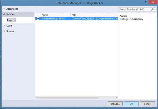Viewport: 158px width, 109px height.
Task: Collapse the Solution category arrow
Action: [4, 14]
